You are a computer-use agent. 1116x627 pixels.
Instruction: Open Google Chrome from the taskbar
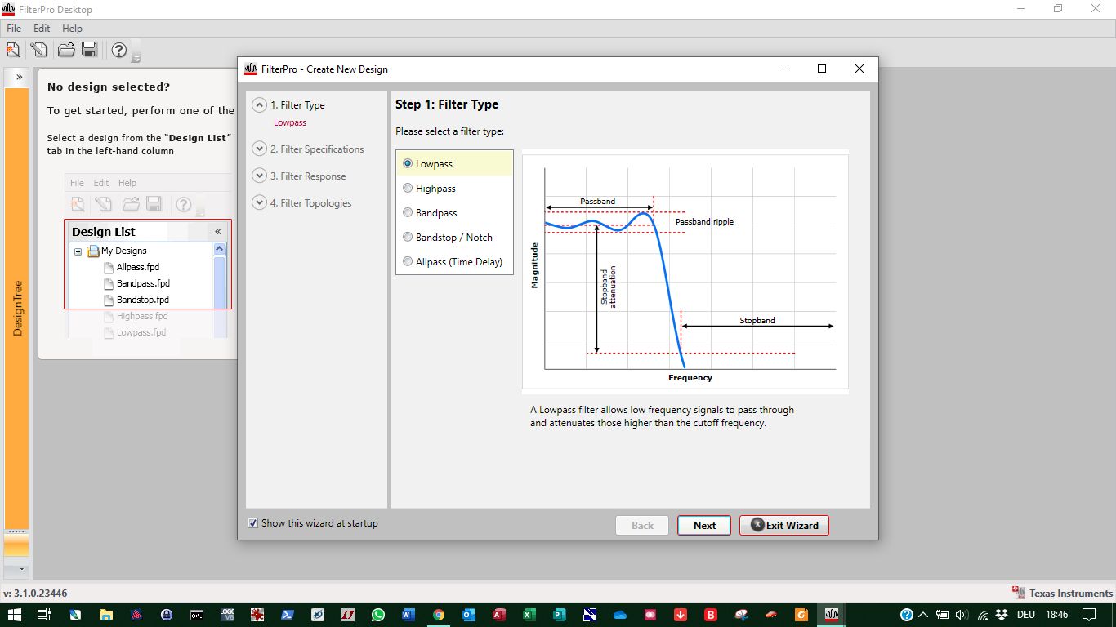(439, 615)
